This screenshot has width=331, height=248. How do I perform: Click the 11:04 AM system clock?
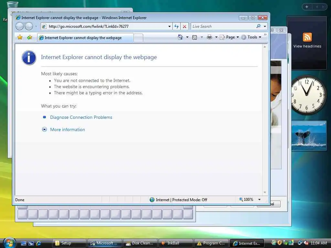coord(318,243)
